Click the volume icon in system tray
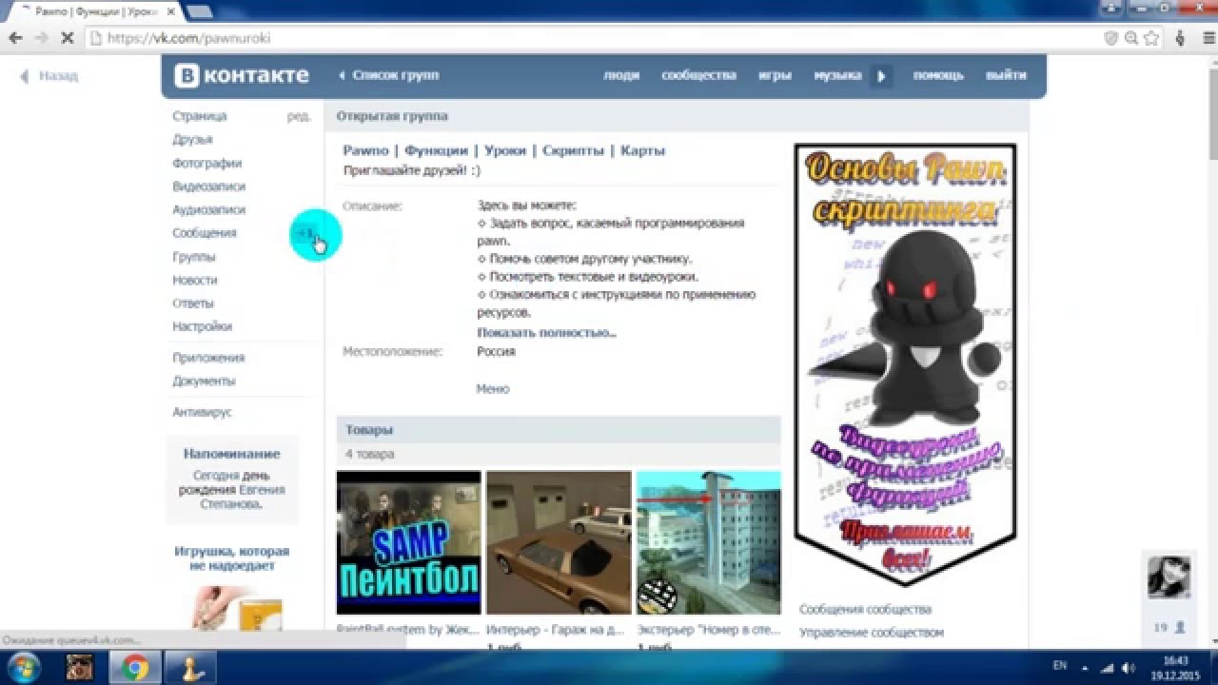1218x685 pixels. pyautogui.click(x=1130, y=667)
